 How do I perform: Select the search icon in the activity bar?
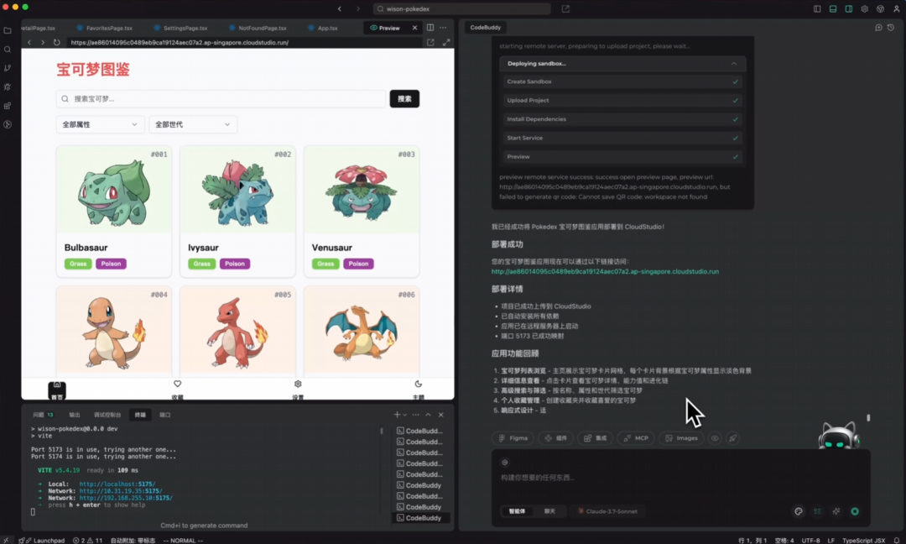[x=8, y=49]
